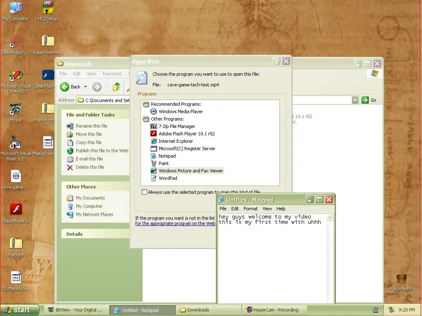This screenshot has height=316, width=422.
Task: Open My Documents in Other Places
Action: pyautogui.click(x=86, y=198)
